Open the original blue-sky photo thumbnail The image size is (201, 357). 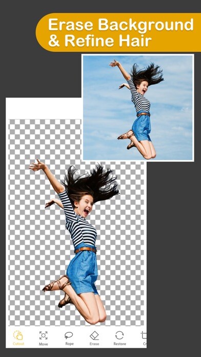tap(138, 108)
